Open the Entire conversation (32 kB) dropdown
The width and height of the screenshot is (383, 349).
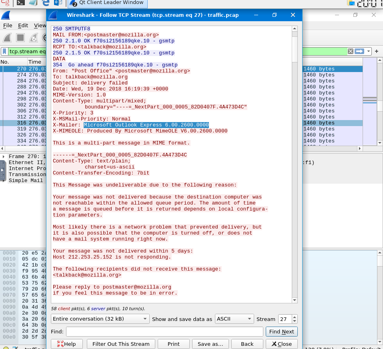tap(100, 319)
